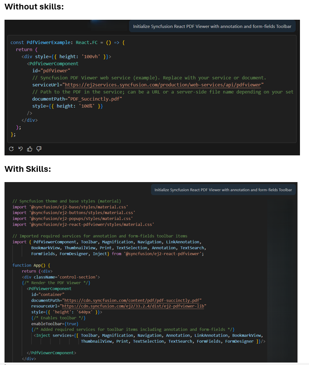Screen dimensions: 309x365
Task: Click the style height '100%' line
Action: pyautogui.click(x=67, y=106)
